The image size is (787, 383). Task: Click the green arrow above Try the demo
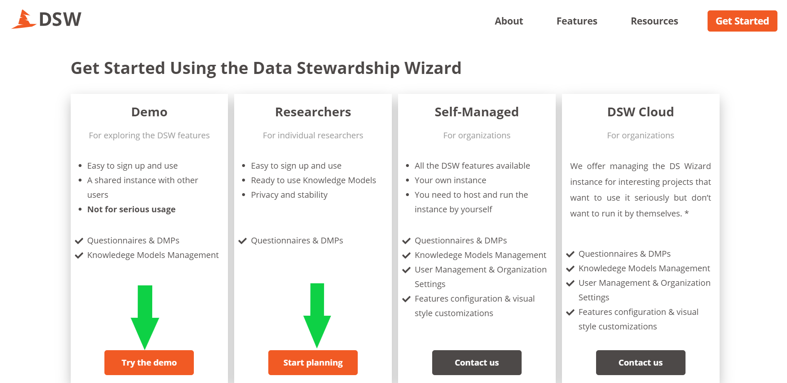click(145, 317)
